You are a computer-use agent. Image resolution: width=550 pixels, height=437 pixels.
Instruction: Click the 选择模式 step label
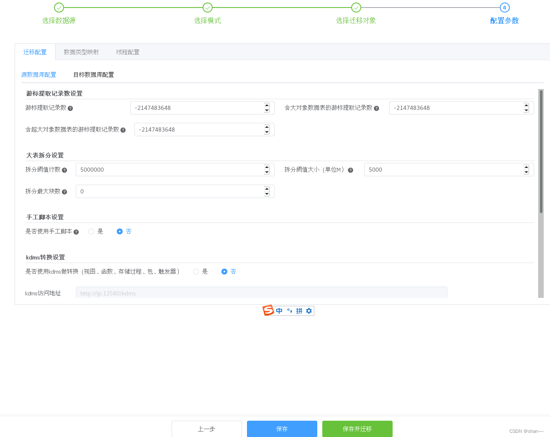tap(208, 20)
